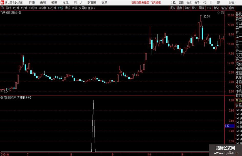Click the 画线 drawing toolbar button
Image resolution: width=242 pixels, height=156 pixels.
202,8
